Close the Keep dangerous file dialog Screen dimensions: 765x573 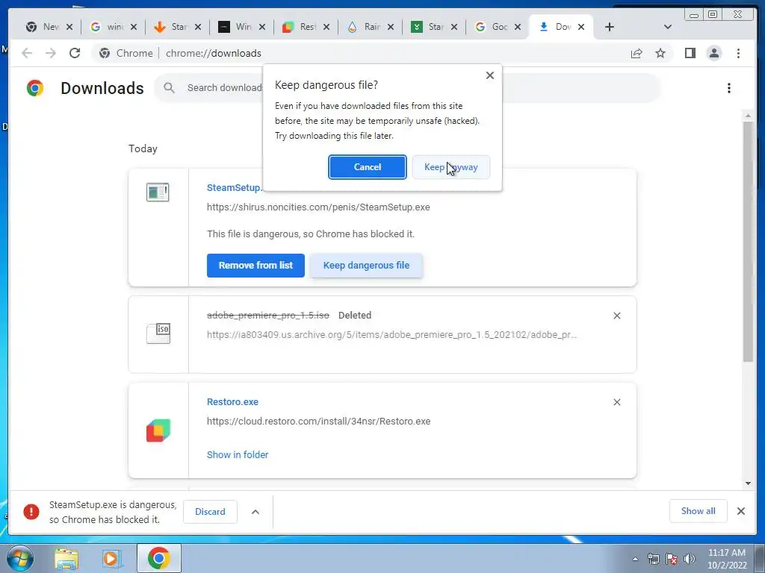click(x=490, y=75)
